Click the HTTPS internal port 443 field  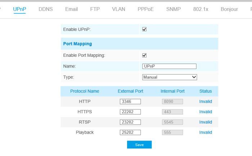point(172,112)
